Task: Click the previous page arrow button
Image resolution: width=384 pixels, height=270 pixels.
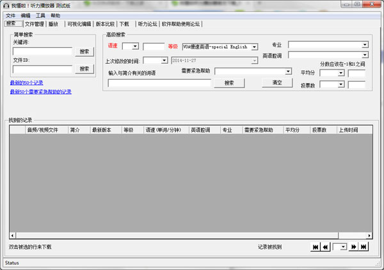Action: click(326, 247)
